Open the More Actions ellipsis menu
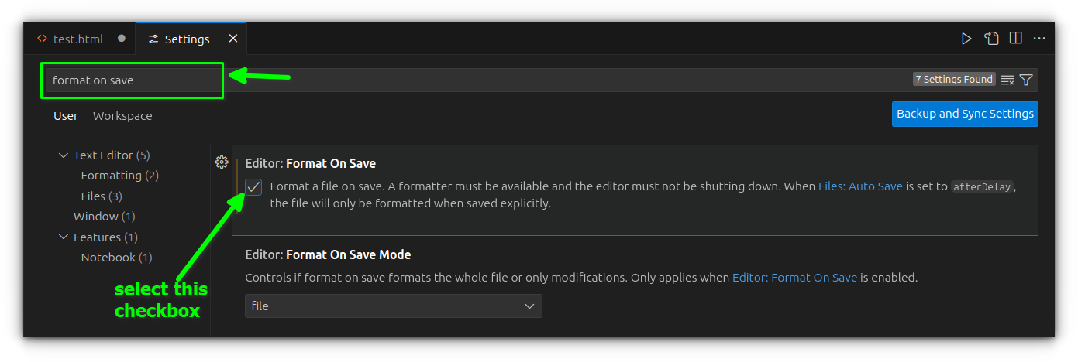 pyautogui.click(x=1039, y=39)
